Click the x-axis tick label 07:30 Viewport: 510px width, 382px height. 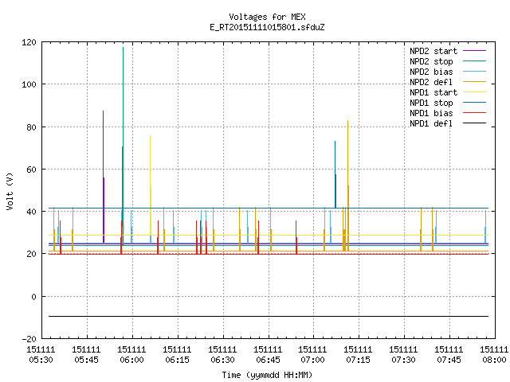point(403,360)
